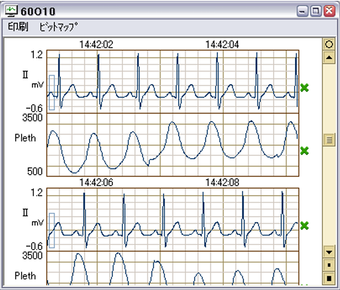Click the green X beside lower ECG II trace
This screenshot has height=290, width=340.
pyautogui.click(x=305, y=226)
